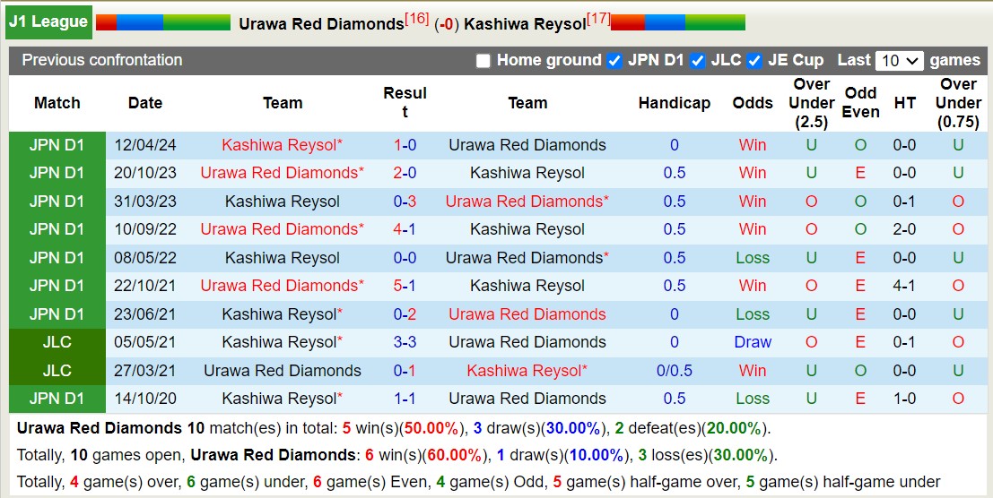Click HT score 4-1 in 22/10/21 row

pos(904,286)
